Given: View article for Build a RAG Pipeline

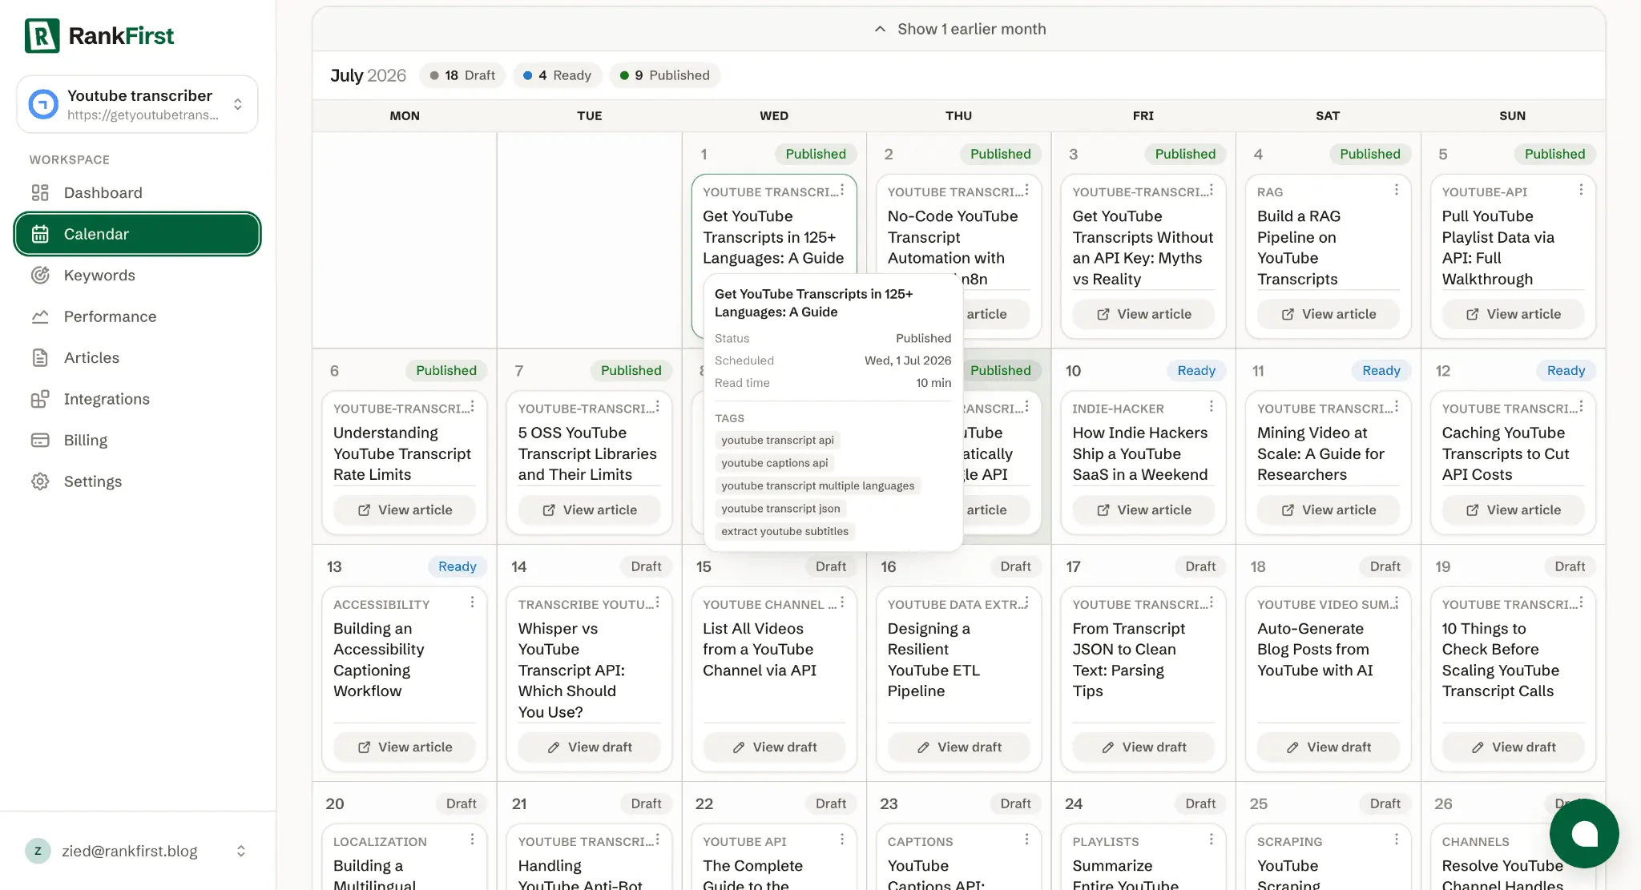Looking at the screenshot, I should [x=1328, y=314].
